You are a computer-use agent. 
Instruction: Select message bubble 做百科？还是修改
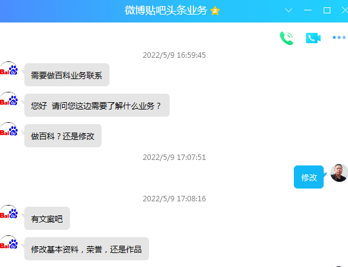point(63,136)
